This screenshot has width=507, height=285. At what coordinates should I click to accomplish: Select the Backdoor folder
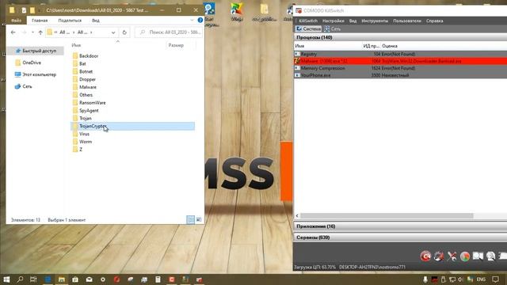[86, 56]
